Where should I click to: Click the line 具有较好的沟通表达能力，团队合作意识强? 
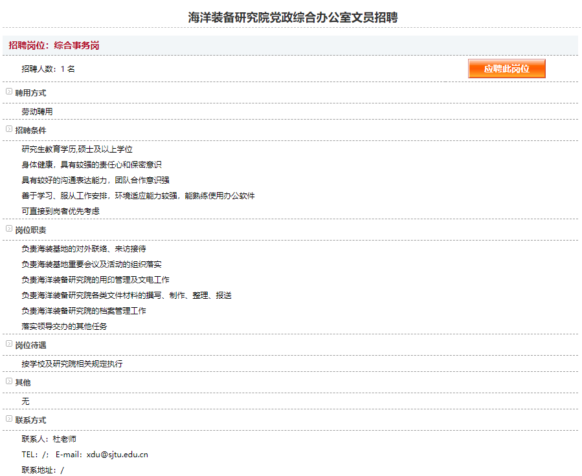point(95,180)
